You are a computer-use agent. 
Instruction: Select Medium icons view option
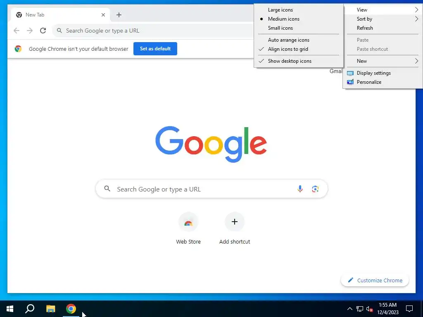click(299, 19)
